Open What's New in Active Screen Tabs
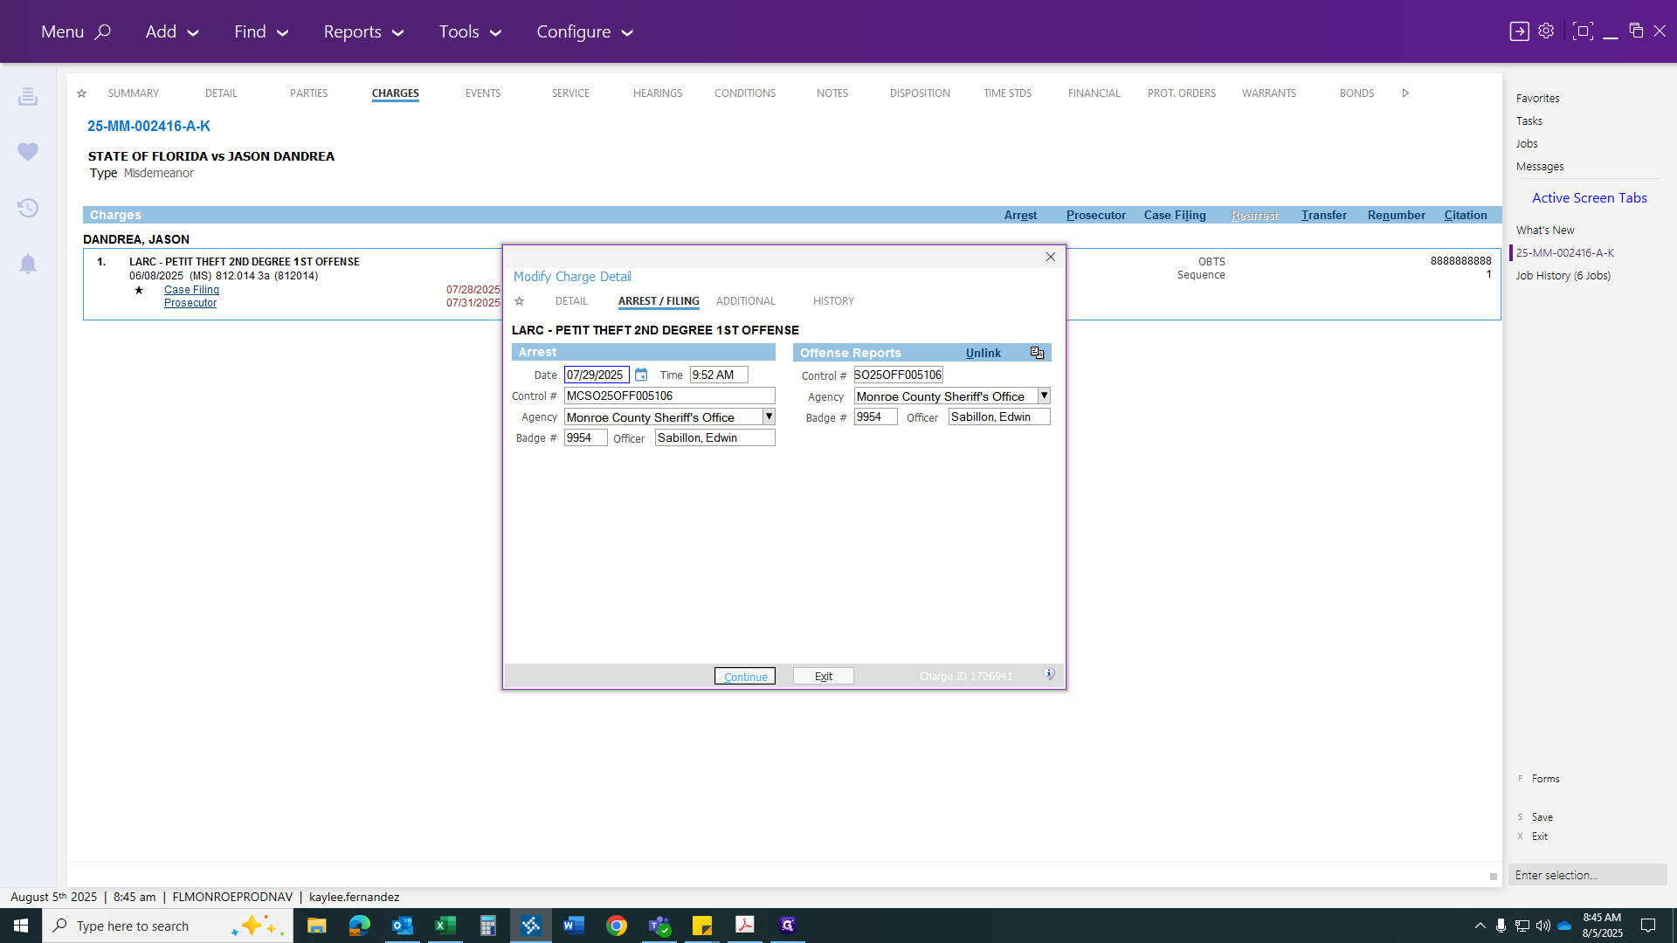Viewport: 1677px width, 943px height. [1545, 231]
